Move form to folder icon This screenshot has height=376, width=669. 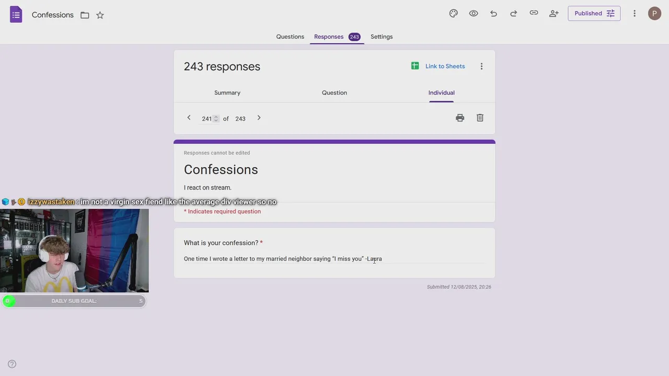85,15
